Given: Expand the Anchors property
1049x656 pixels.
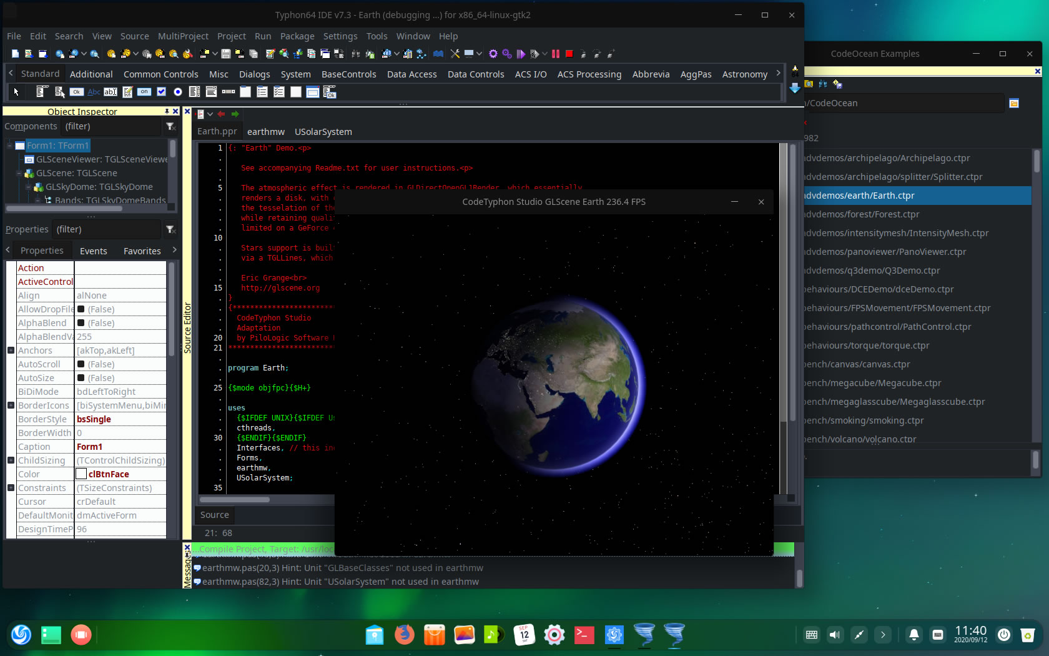Looking at the screenshot, I should [x=11, y=350].
